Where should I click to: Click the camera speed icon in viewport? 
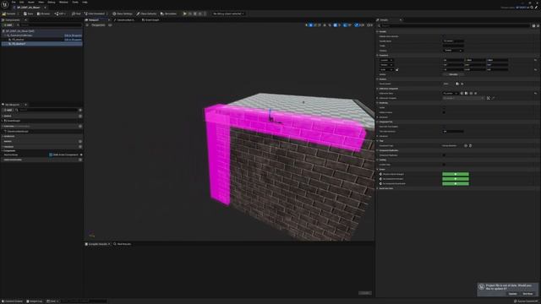click(x=369, y=25)
